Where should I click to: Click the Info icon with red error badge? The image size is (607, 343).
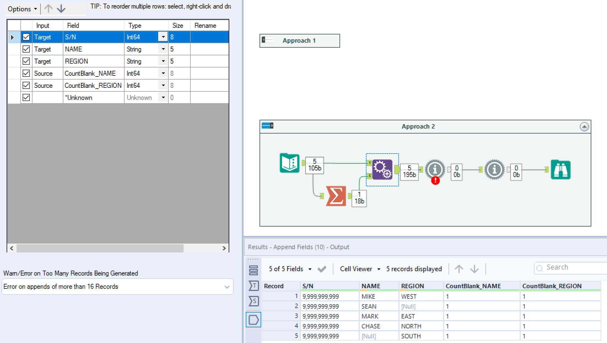435,169
